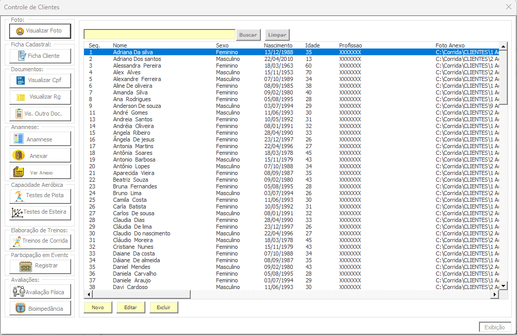Click the clipboard icon for Vis. Outro Doc.
This screenshot has height=335, width=517.
tap(19, 114)
